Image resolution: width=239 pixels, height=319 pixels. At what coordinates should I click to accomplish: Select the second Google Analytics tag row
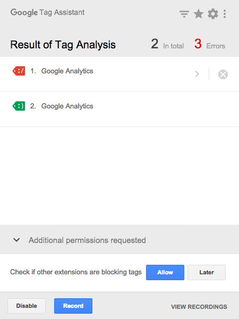(x=119, y=110)
